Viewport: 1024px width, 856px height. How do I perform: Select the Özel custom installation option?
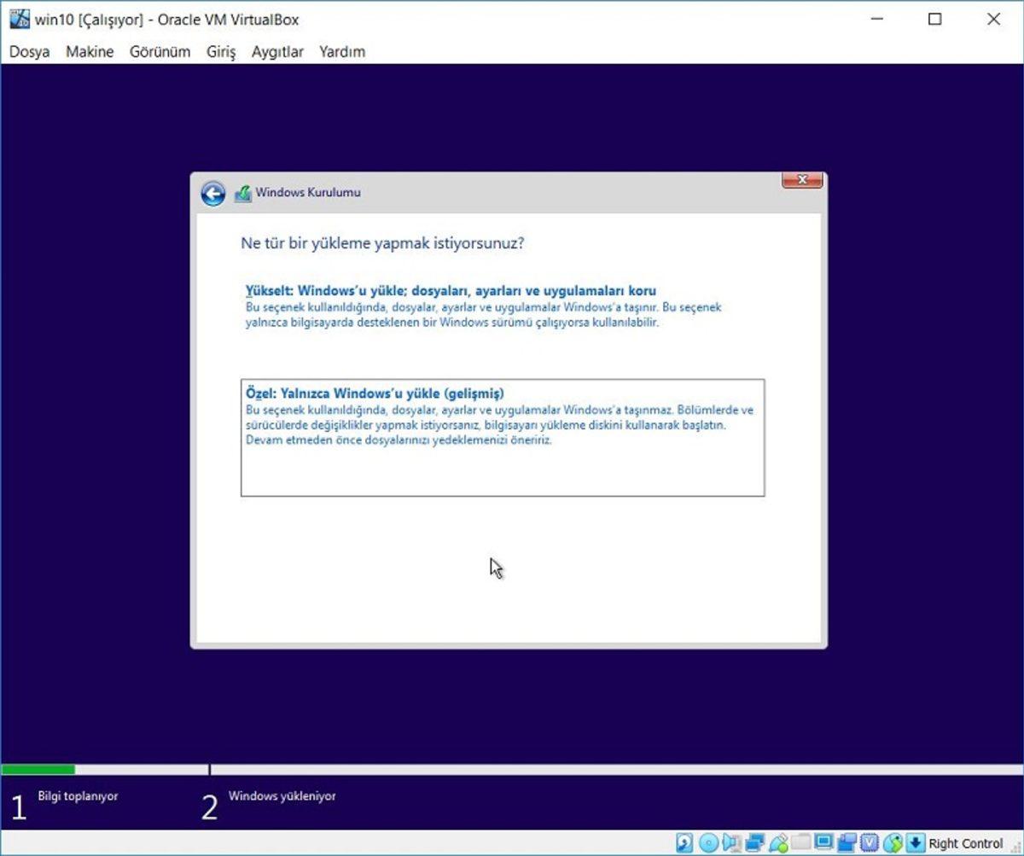click(x=503, y=435)
